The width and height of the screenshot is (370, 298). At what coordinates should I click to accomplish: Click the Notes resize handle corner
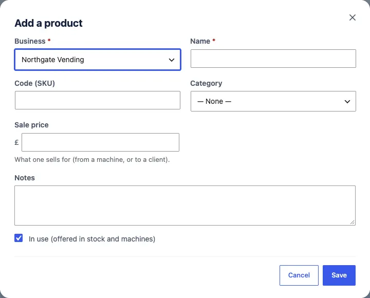click(x=353, y=222)
